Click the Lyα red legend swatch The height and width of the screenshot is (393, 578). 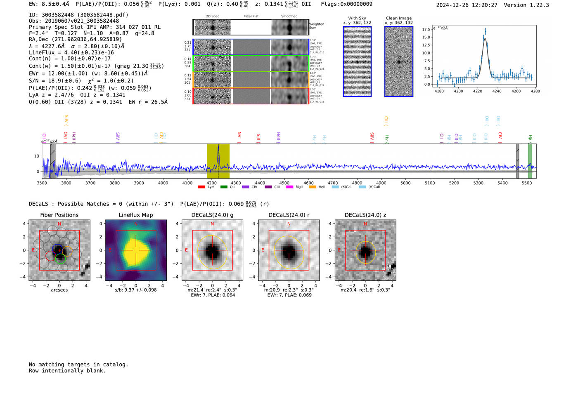[x=201, y=187]
